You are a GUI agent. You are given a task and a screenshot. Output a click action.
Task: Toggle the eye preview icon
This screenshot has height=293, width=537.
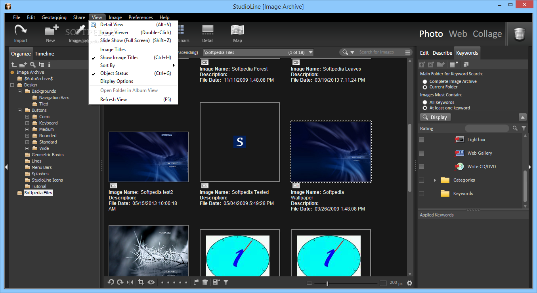click(151, 282)
